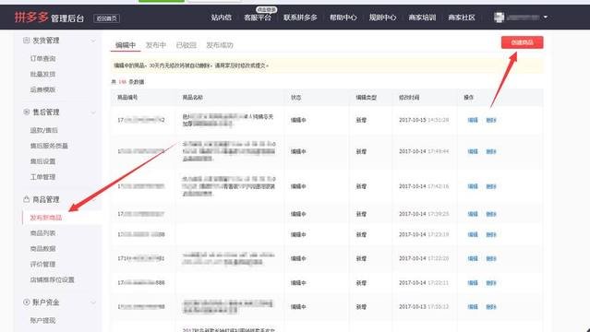Screen dimensions: 590x332
Task: Switch to the 已驳回 tab
Action: coord(187,45)
